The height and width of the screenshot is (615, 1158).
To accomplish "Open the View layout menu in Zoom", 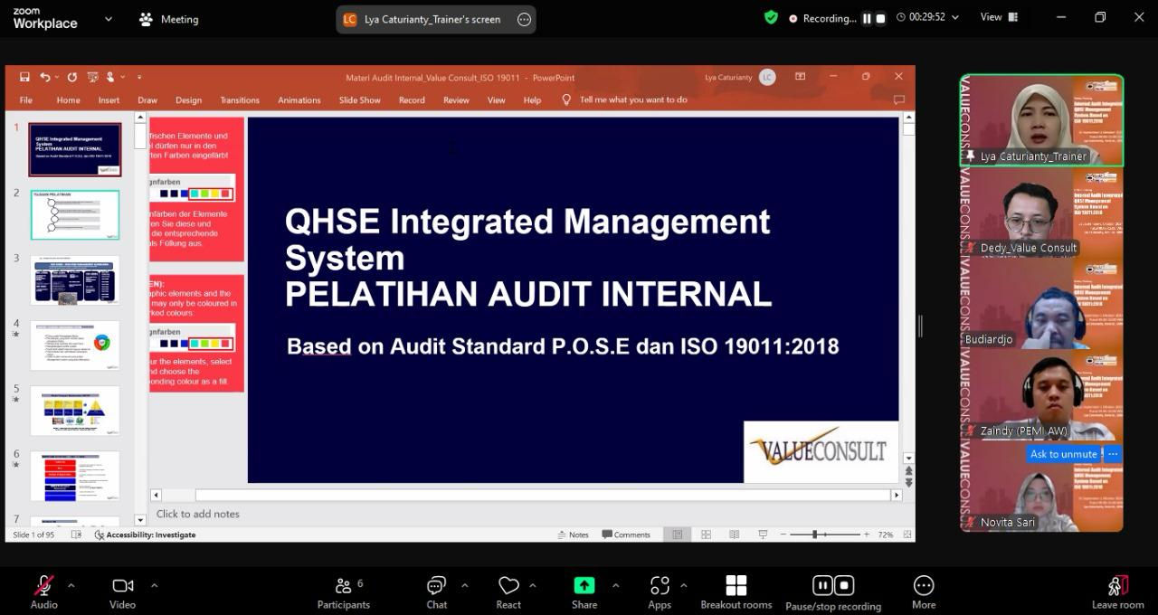I will pos(1000,17).
